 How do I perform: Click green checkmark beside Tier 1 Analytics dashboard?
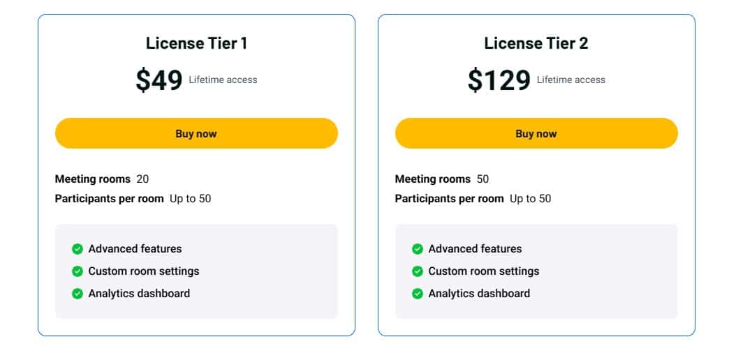pos(78,294)
